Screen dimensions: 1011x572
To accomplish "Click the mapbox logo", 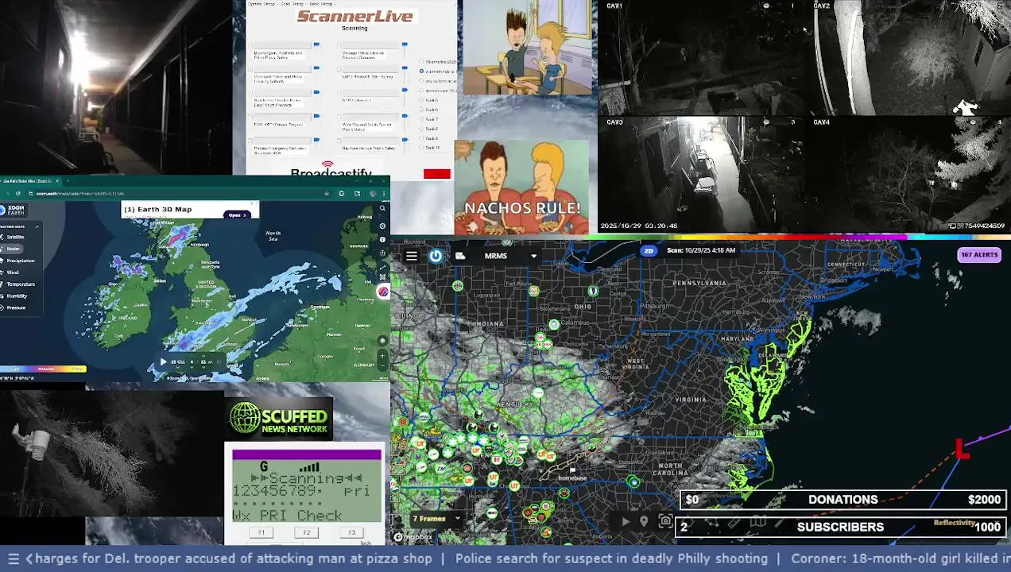I will click(x=413, y=538).
